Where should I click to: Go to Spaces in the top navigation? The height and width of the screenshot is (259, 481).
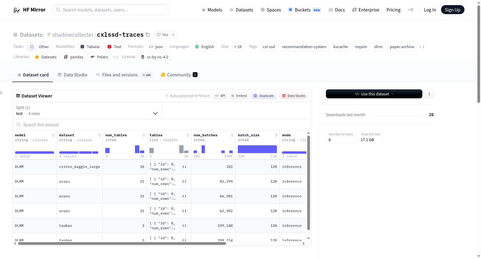(271, 10)
